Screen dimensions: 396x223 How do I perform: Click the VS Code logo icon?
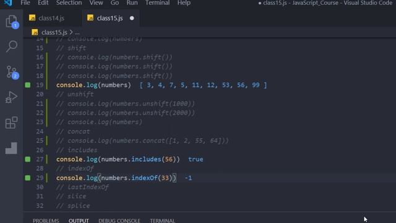tap(8, 2)
